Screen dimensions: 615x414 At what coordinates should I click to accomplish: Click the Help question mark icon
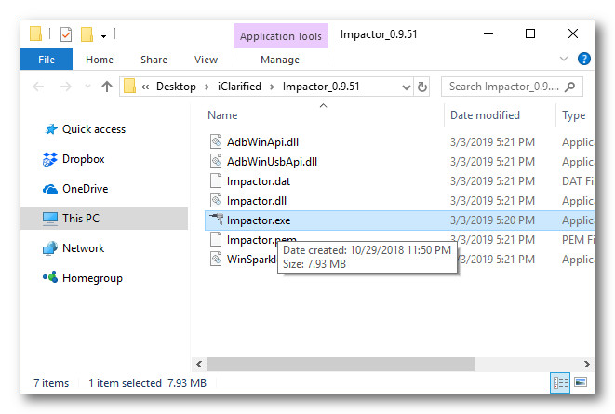584,60
